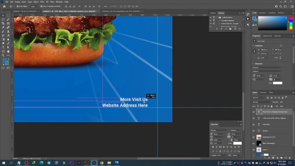295x166 pixels.
Task: Hide the 'More Visit Us Website Address Here' layer
Action: [254, 112]
